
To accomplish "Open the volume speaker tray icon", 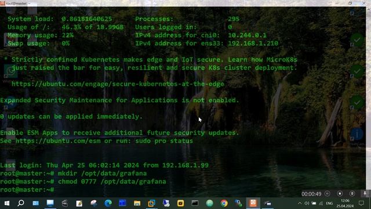I will click(x=307, y=203).
